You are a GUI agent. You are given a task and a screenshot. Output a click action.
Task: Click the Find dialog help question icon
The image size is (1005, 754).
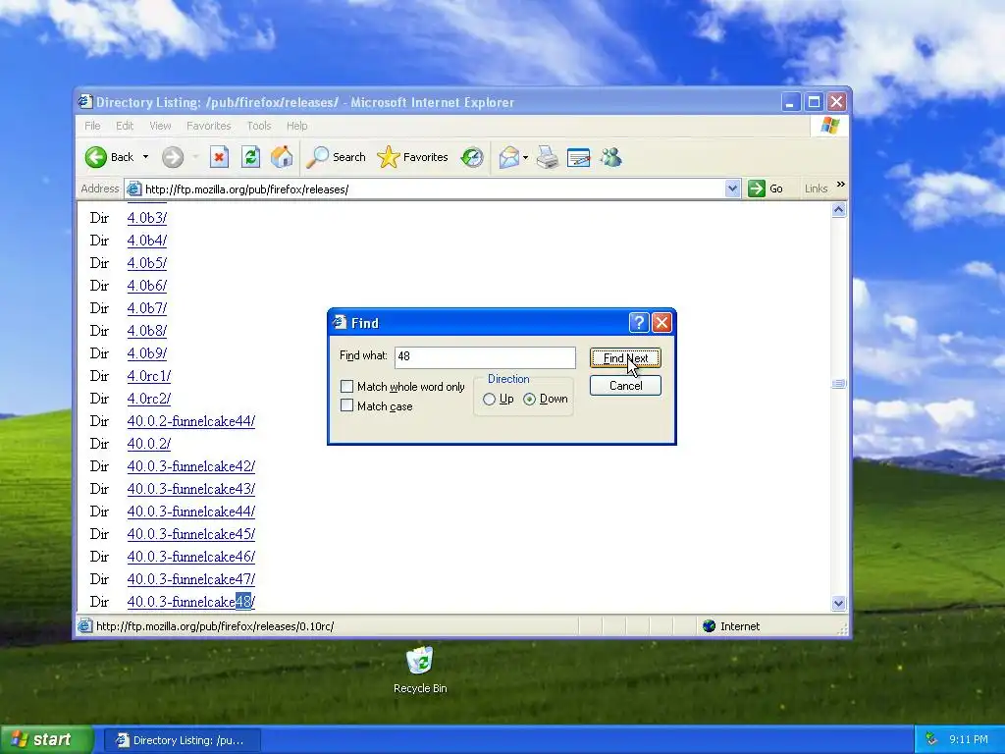coord(638,322)
